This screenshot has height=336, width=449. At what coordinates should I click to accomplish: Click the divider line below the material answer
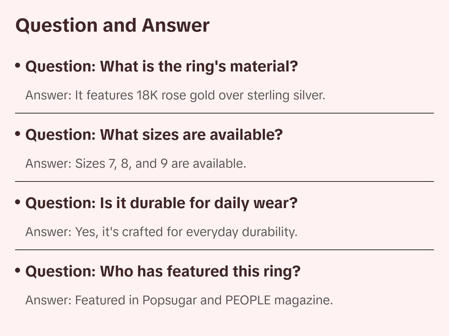click(x=224, y=113)
